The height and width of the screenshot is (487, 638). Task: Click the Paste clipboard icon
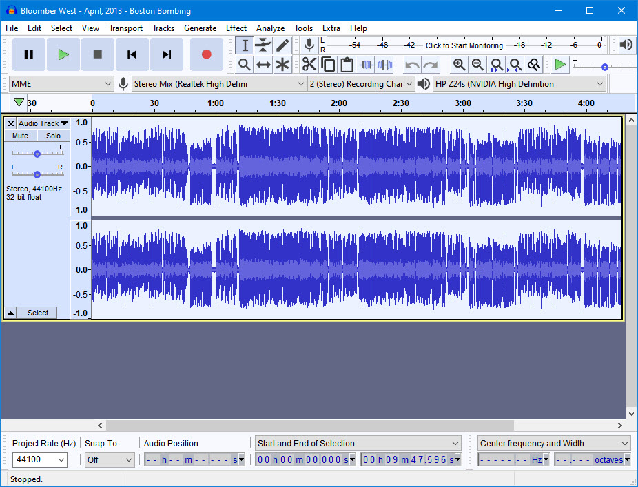click(347, 65)
